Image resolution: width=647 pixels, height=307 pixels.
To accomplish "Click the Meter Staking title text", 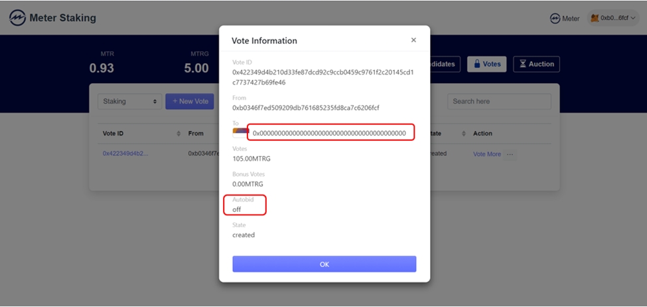I will coord(62,18).
